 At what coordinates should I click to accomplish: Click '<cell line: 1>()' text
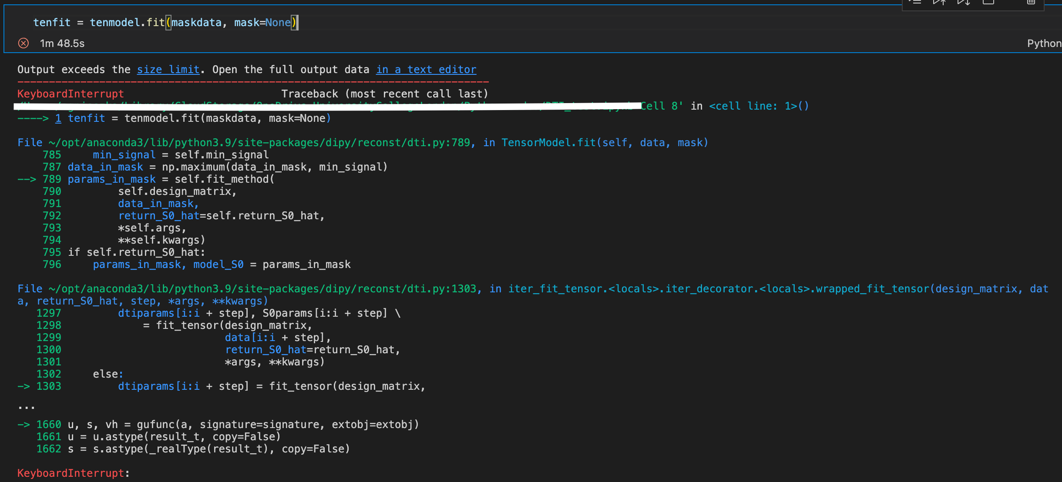pos(759,106)
